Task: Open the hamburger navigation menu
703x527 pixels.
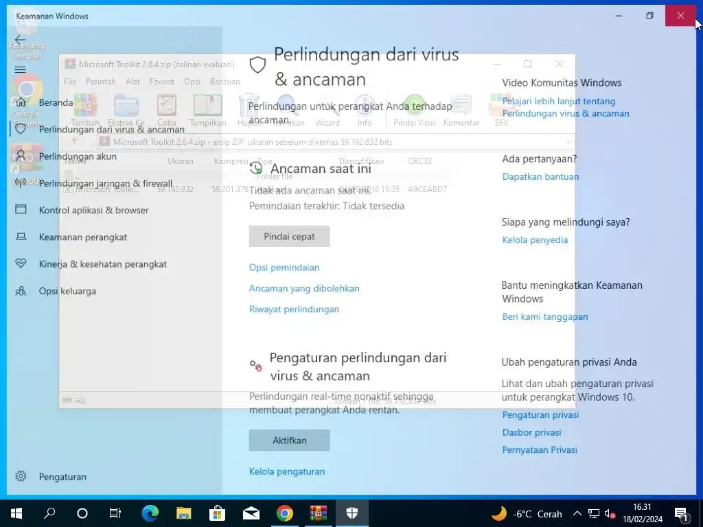Action: (20, 70)
